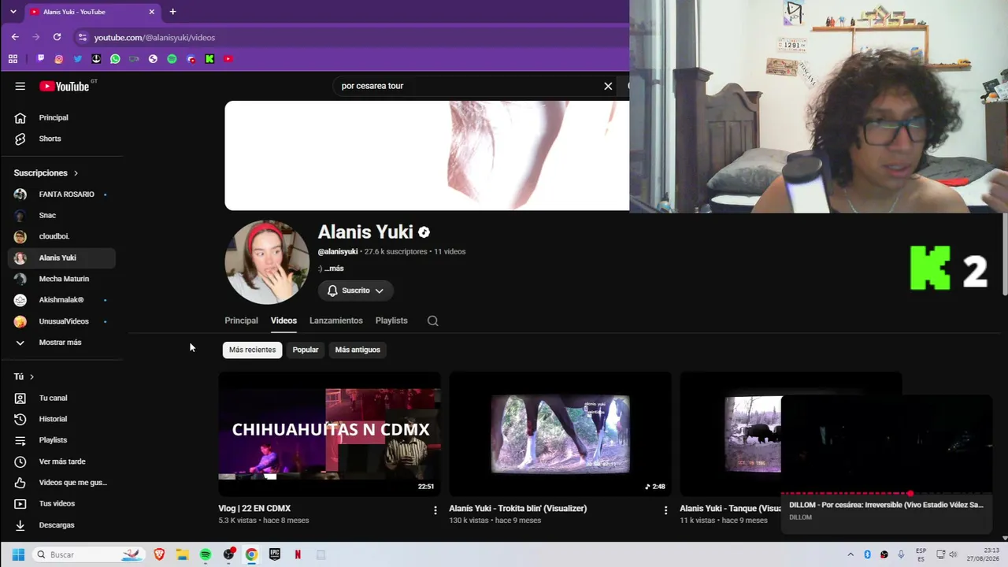Screen dimensions: 1008x567
Task: Open options for Trokita blin' video
Action: 665,510
